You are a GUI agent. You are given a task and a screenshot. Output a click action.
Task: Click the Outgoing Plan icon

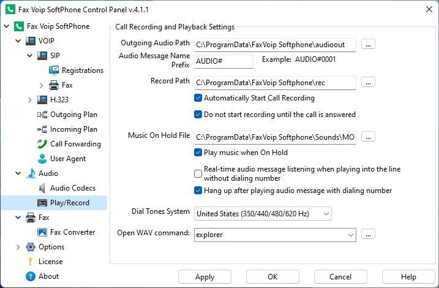coord(42,115)
